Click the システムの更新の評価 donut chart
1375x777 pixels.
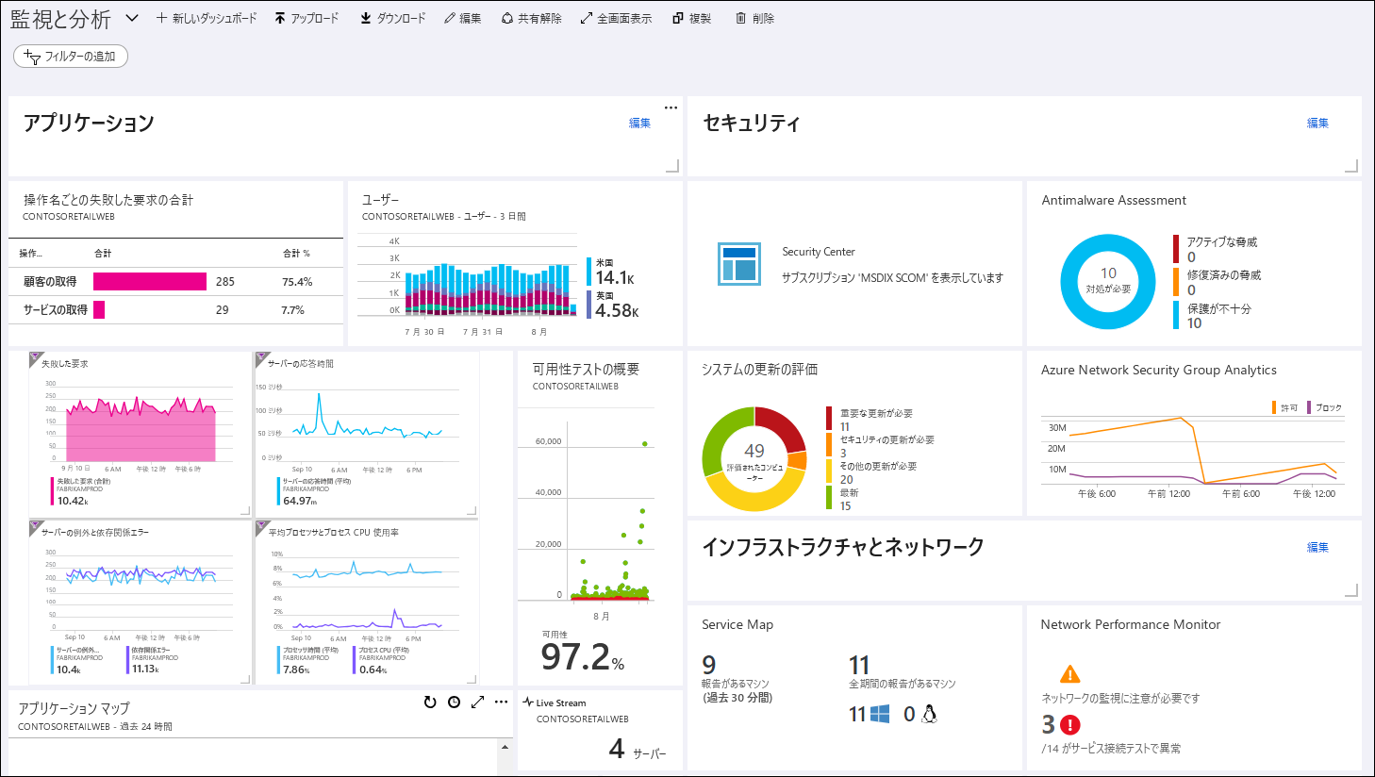(754, 459)
